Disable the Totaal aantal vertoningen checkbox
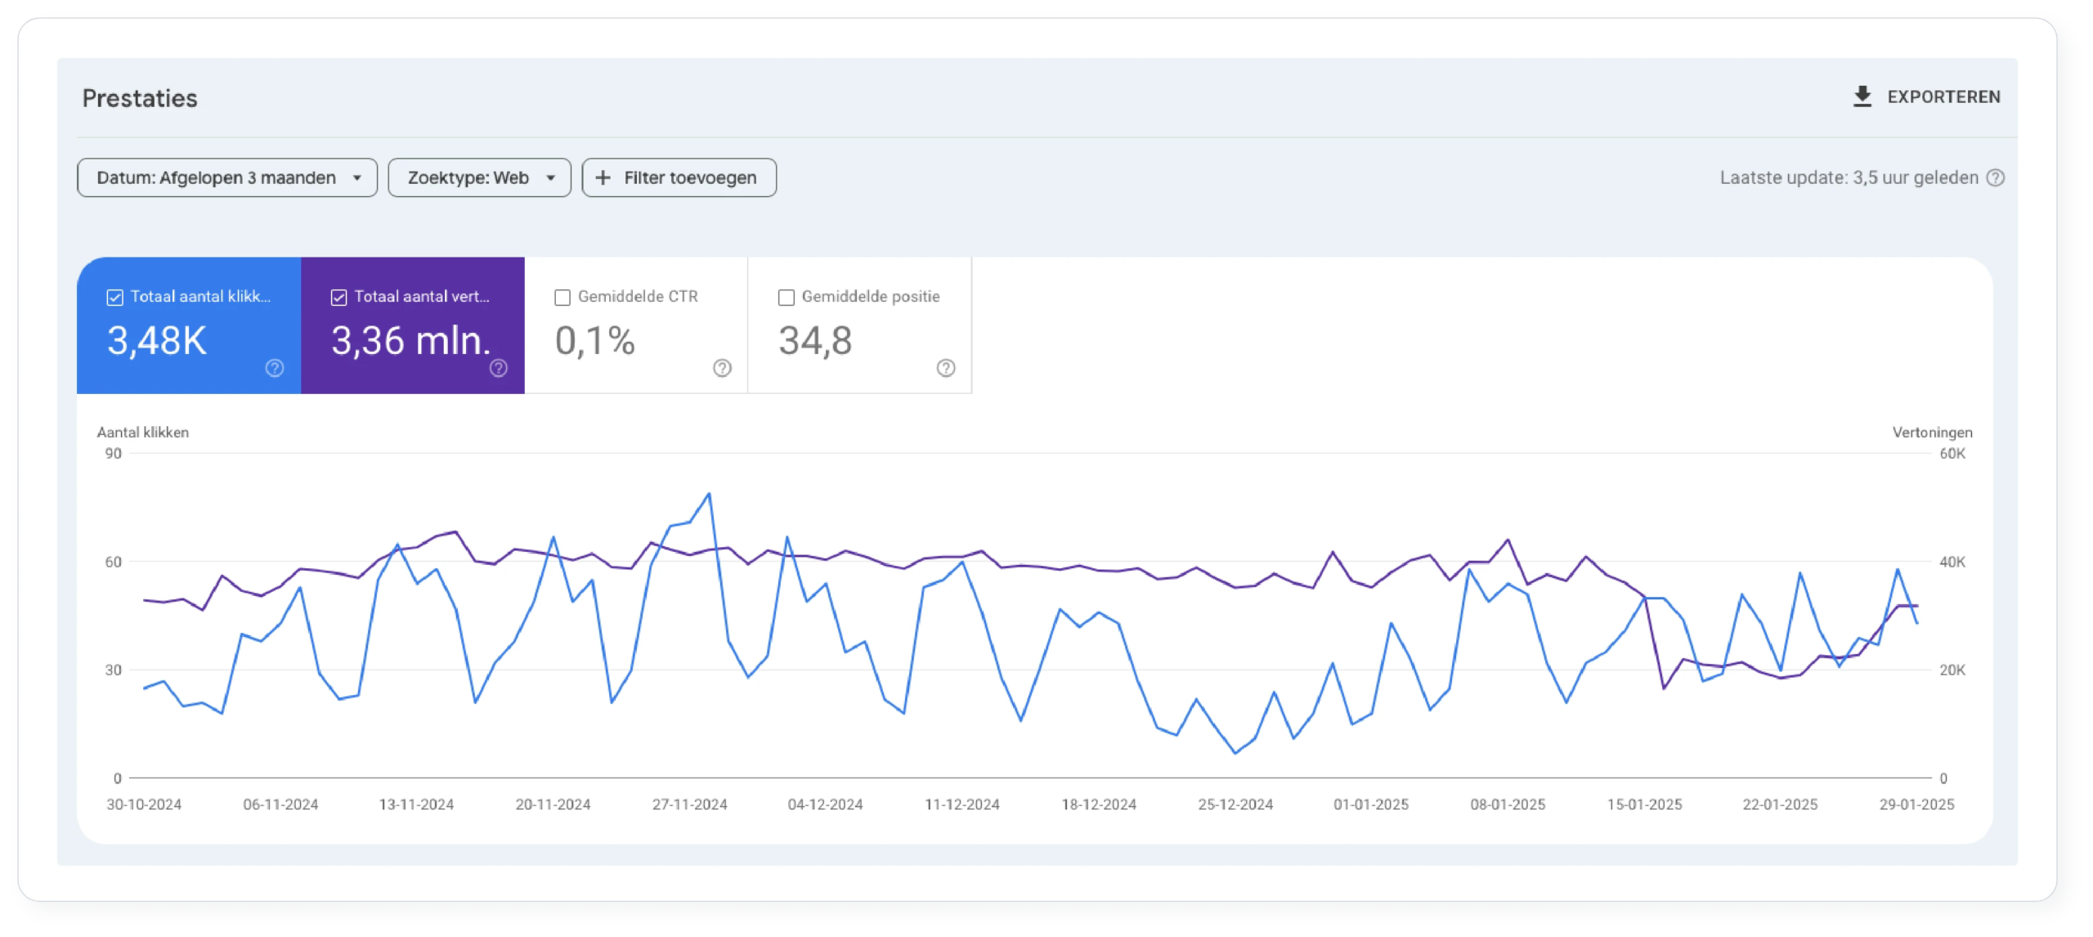The width and height of the screenshot is (2093, 937). click(x=340, y=297)
